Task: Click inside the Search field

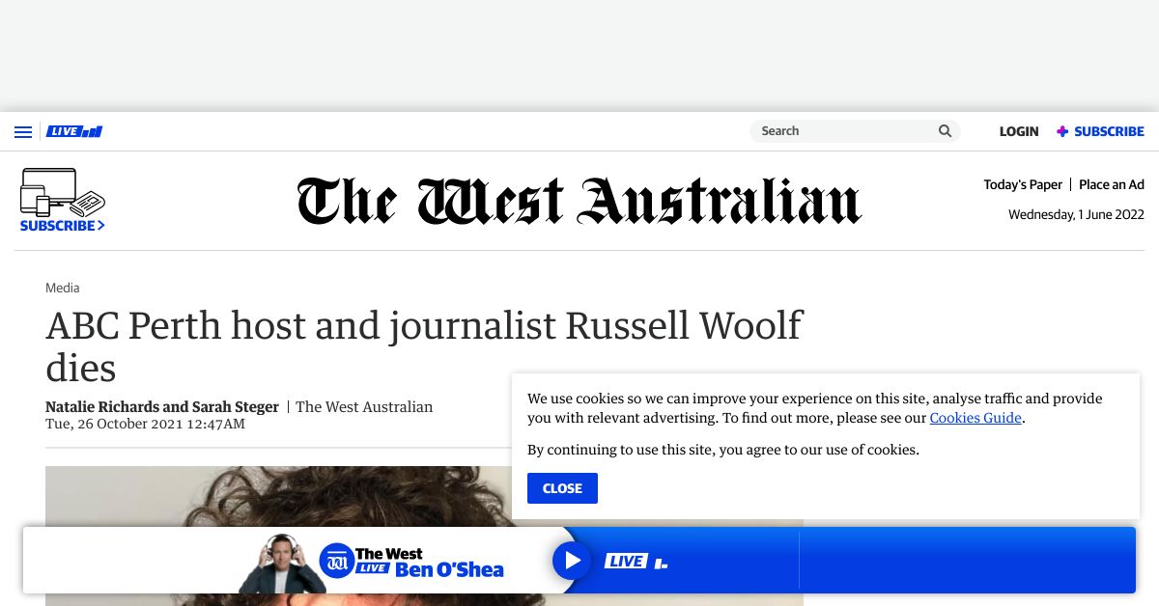Action: tap(840, 130)
